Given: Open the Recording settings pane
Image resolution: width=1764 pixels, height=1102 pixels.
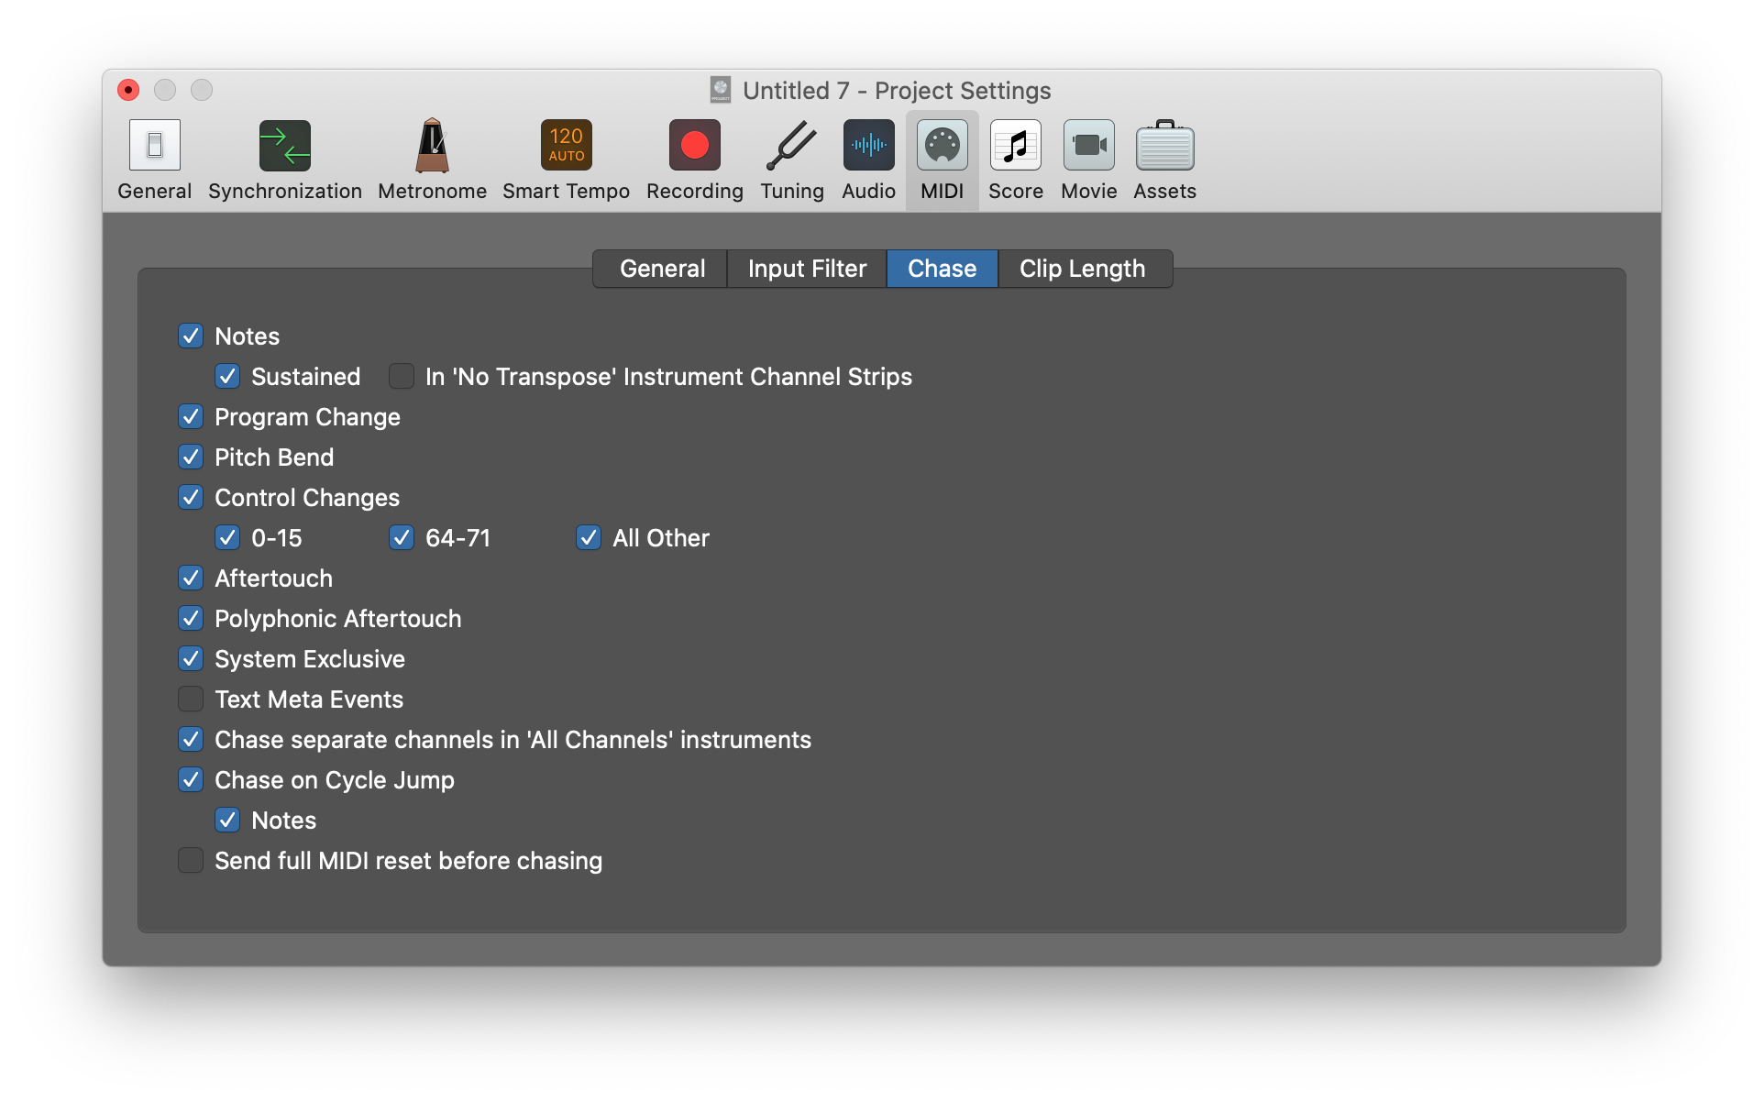Looking at the screenshot, I should coord(694,147).
